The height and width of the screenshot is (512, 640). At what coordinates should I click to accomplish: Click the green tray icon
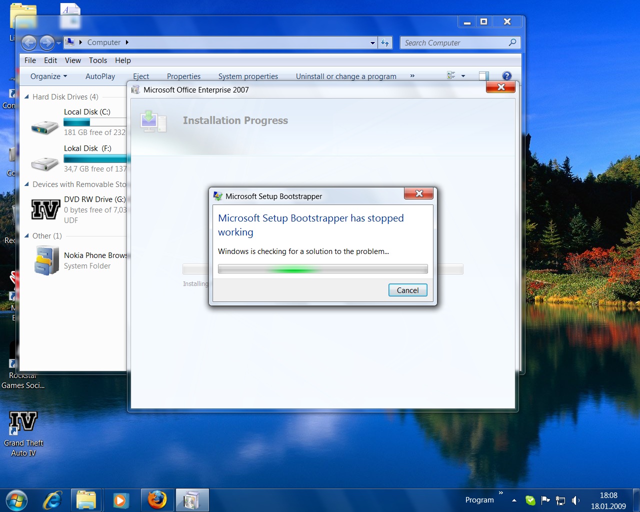coord(530,500)
